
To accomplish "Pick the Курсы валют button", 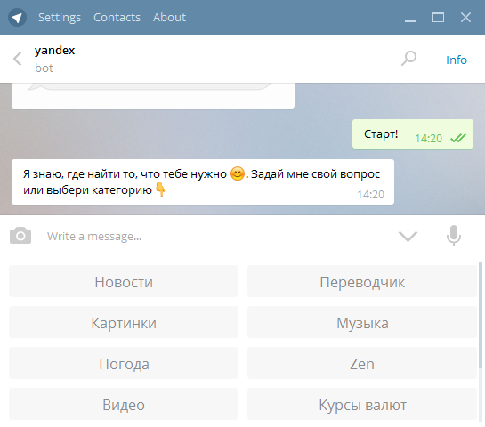I will pyautogui.click(x=362, y=404).
